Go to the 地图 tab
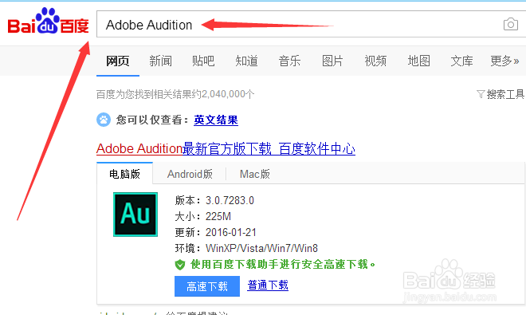This screenshot has height=315, width=526. [418, 61]
